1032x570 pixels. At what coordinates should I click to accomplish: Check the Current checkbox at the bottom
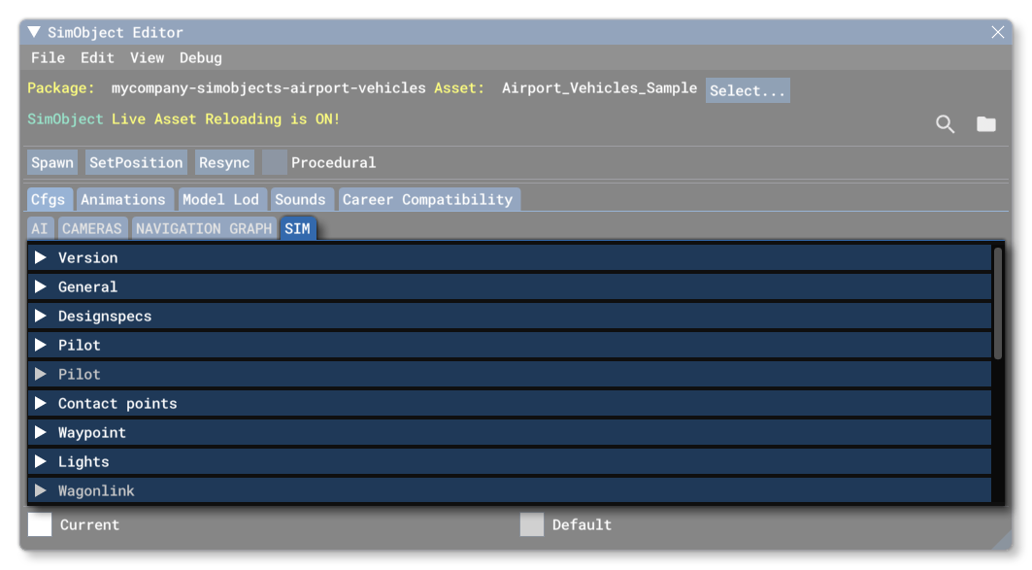(39, 524)
